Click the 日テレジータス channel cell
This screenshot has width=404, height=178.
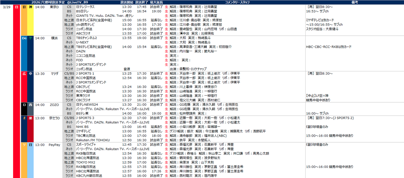(x=85, y=7)
